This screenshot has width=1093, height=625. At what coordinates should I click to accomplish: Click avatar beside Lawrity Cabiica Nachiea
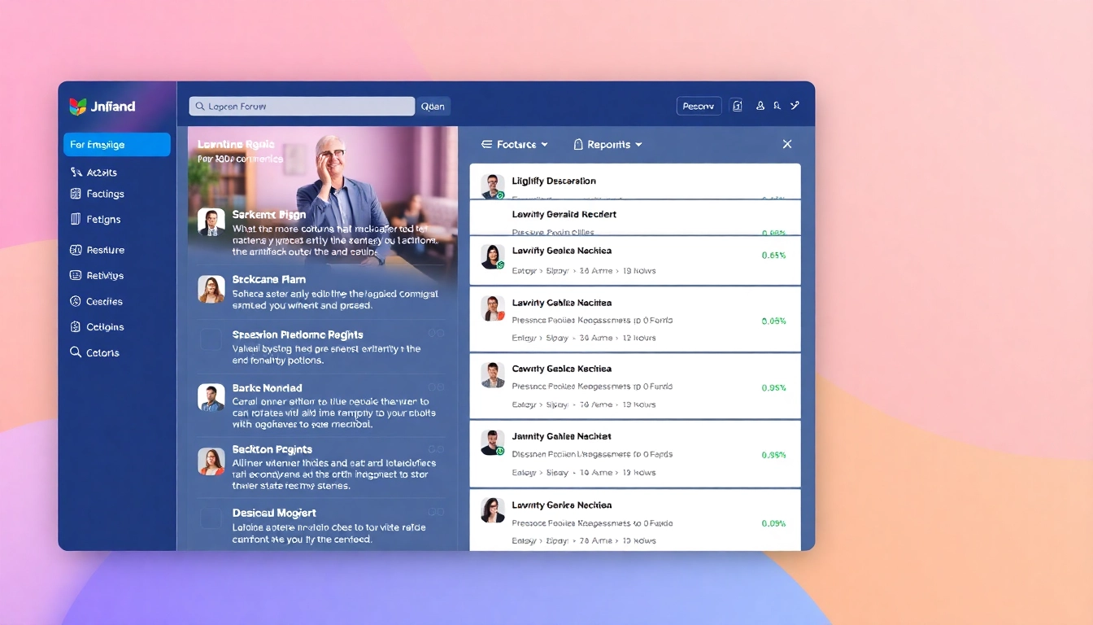pos(493,308)
